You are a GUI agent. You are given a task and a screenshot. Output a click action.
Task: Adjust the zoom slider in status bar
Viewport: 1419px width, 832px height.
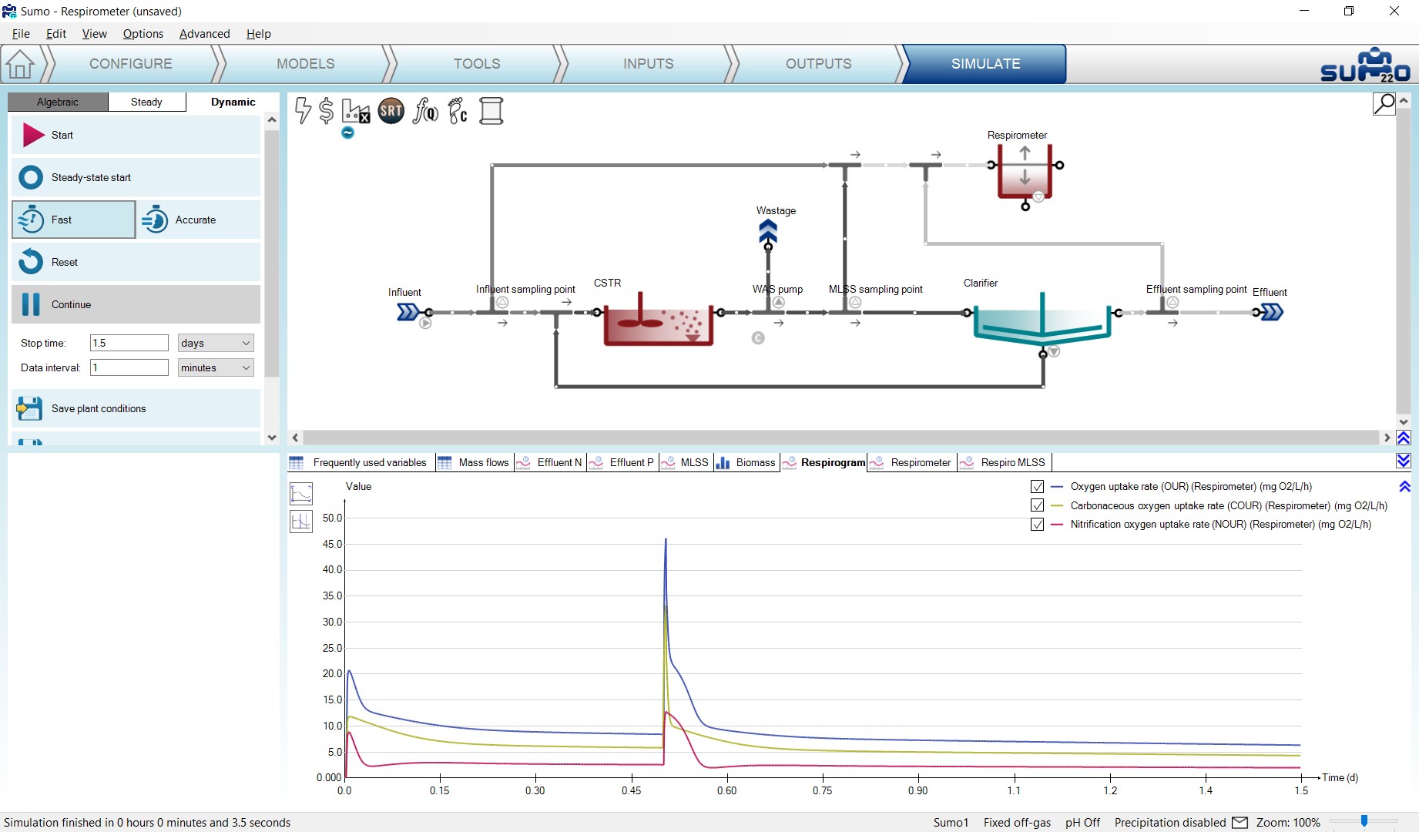click(1364, 821)
